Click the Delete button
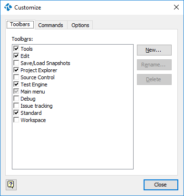The image size is (184, 196). coord(154,79)
